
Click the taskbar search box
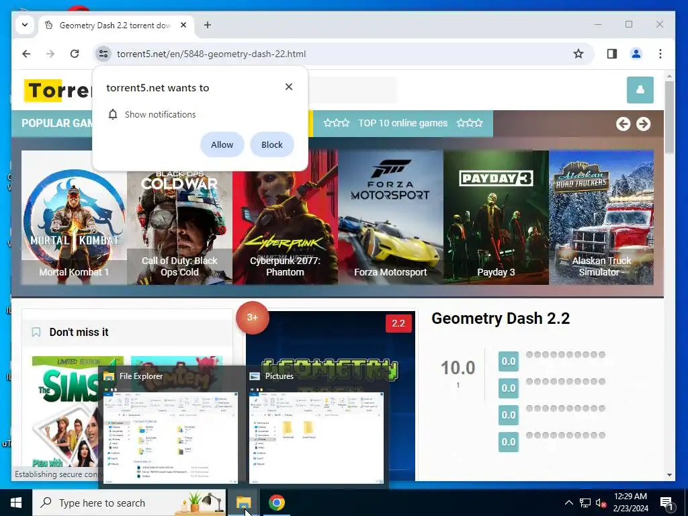pos(129,503)
